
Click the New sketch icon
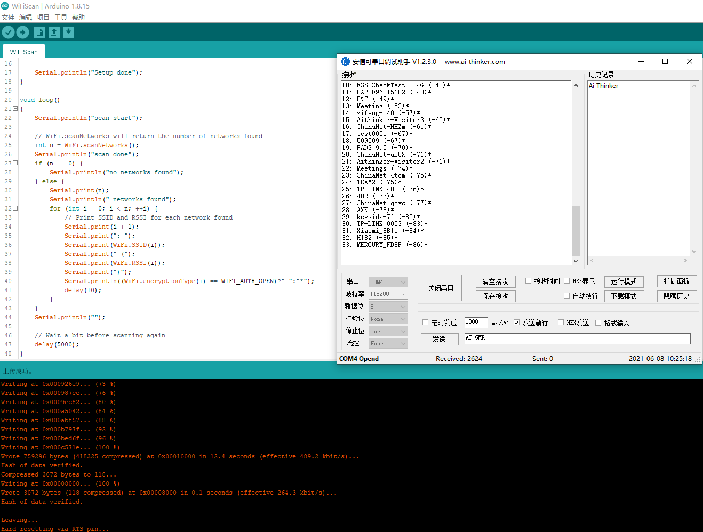[x=39, y=32]
